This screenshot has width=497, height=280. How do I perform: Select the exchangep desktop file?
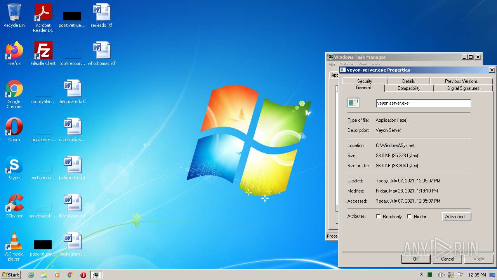pos(43,170)
